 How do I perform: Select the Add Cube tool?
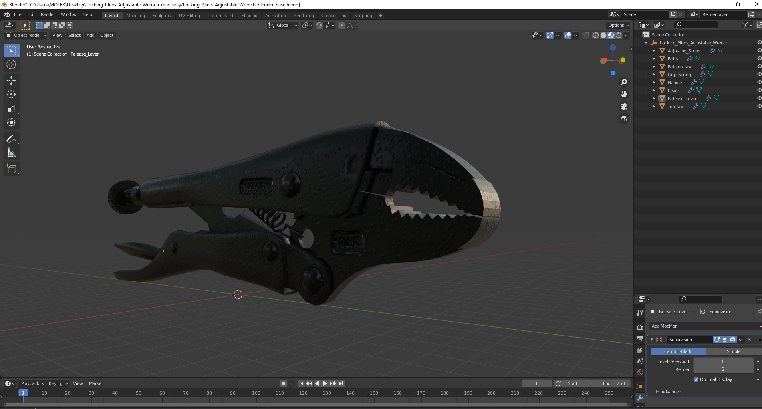(11, 169)
